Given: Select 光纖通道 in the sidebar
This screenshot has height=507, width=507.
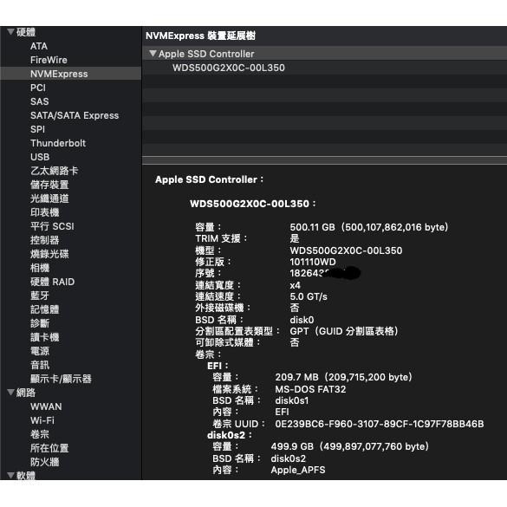Looking at the screenshot, I should click(x=49, y=198).
